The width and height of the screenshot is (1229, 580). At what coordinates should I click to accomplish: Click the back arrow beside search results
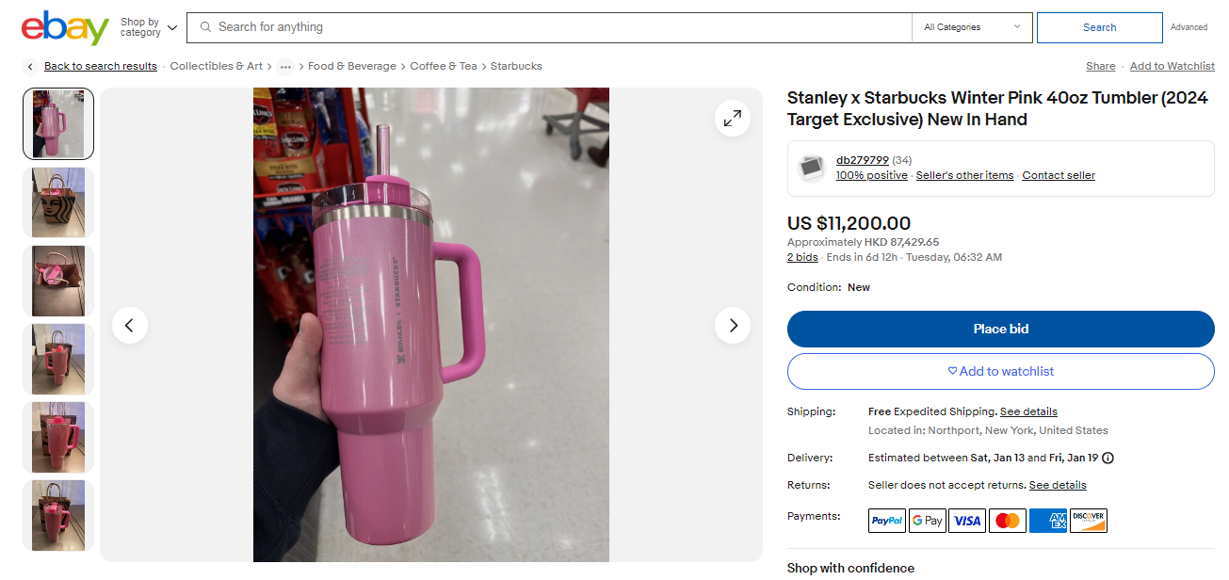30,67
